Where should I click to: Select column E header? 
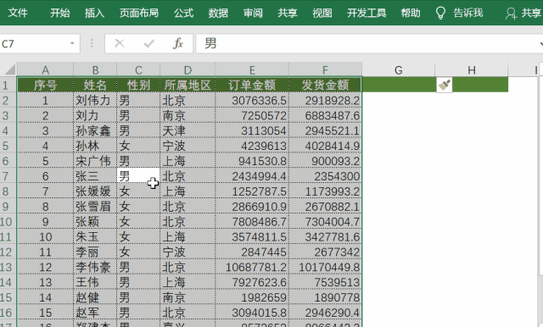pyautogui.click(x=252, y=69)
